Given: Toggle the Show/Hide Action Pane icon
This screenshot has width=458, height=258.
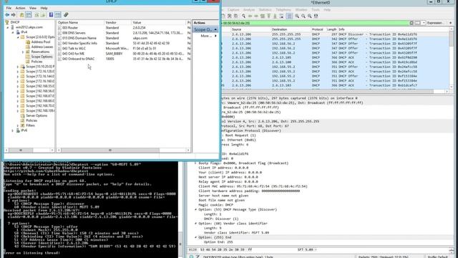Looking at the screenshot, I should click(58, 15).
